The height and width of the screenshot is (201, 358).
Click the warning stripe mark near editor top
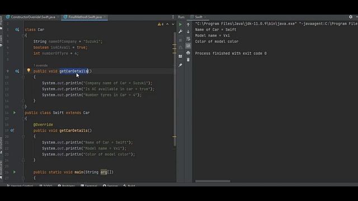pyautogui.click(x=174, y=45)
